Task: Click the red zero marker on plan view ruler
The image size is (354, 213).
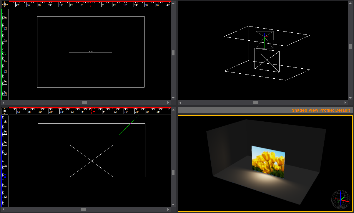Action: (x=91, y=5)
